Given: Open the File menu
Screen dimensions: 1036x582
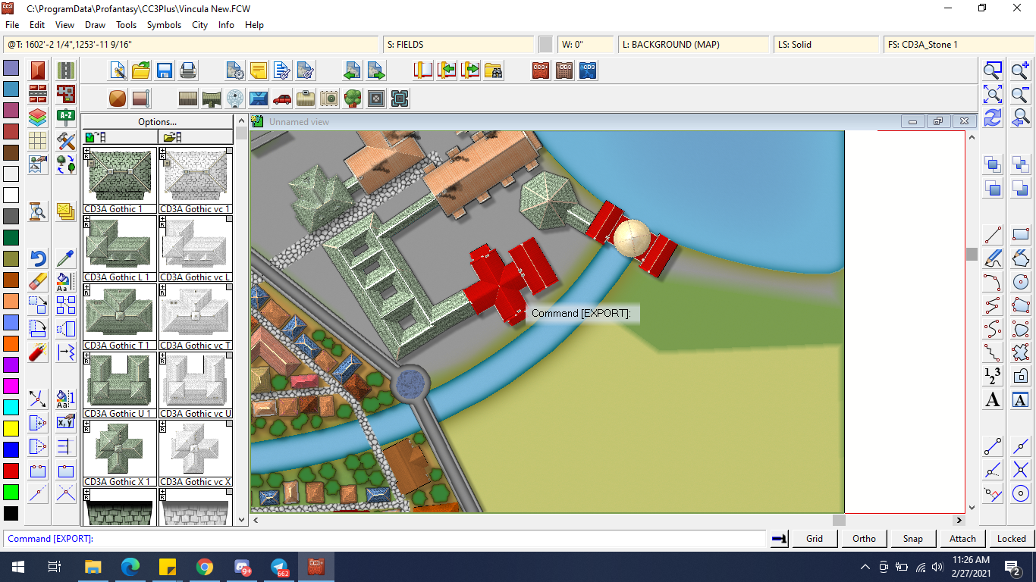Looking at the screenshot, I should [x=12, y=25].
